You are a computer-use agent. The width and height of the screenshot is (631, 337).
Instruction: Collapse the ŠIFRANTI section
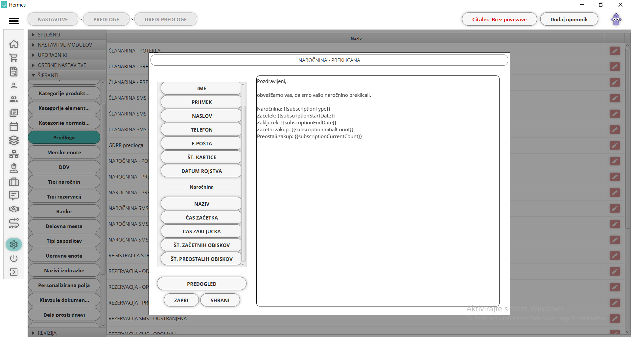[67, 75]
